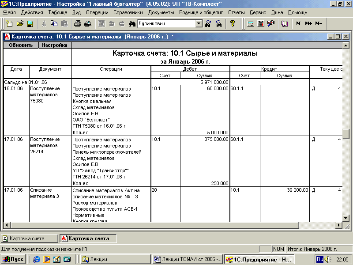This screenshot has height=265, width=353.
Task: Open the volume speaker icon in the tray
Action: pos(327,259)
